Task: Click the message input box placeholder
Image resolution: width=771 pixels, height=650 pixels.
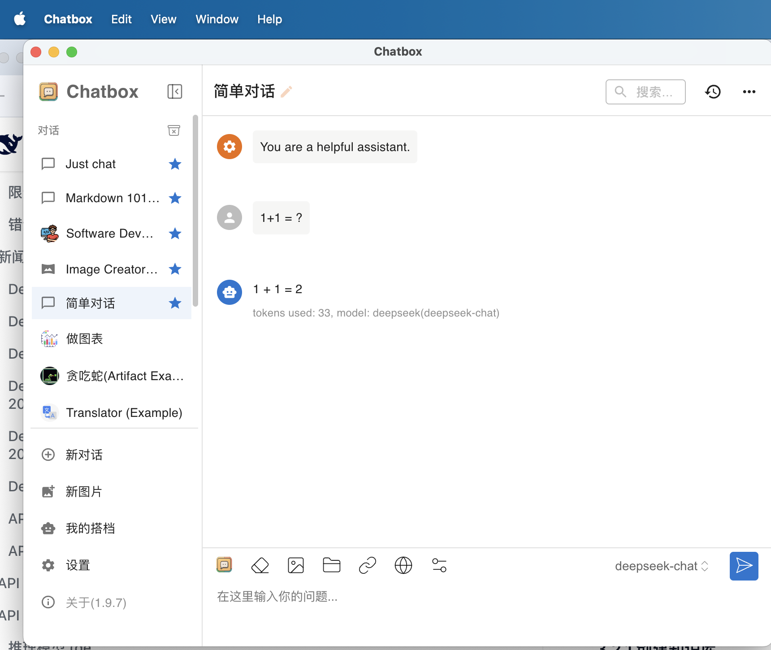Action: tap(277, 596)
